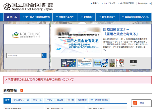This screenshot has height=109, width=152.
Task: Click the large 雇用と賃金を考える banner image
Action: pos(78,40)
